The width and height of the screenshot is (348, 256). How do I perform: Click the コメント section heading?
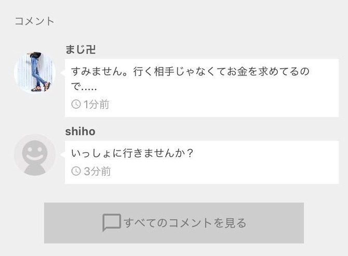point(34,21)
